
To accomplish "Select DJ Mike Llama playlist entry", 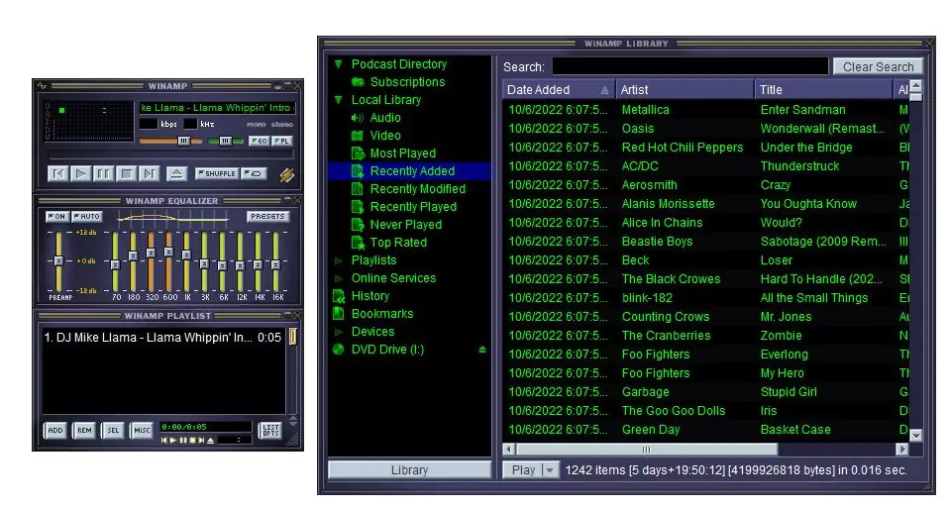I will (162, 338).
